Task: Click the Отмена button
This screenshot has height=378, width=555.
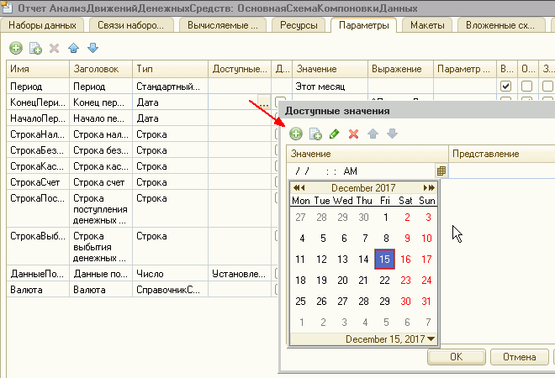Action: (519, 357)
